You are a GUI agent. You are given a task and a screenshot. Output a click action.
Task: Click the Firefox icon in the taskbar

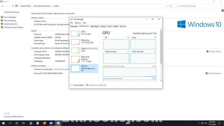[44, 123]
